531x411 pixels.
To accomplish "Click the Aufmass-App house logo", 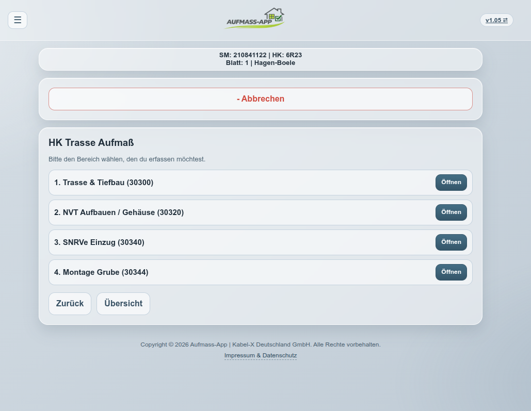I will [x=255, y=19].
